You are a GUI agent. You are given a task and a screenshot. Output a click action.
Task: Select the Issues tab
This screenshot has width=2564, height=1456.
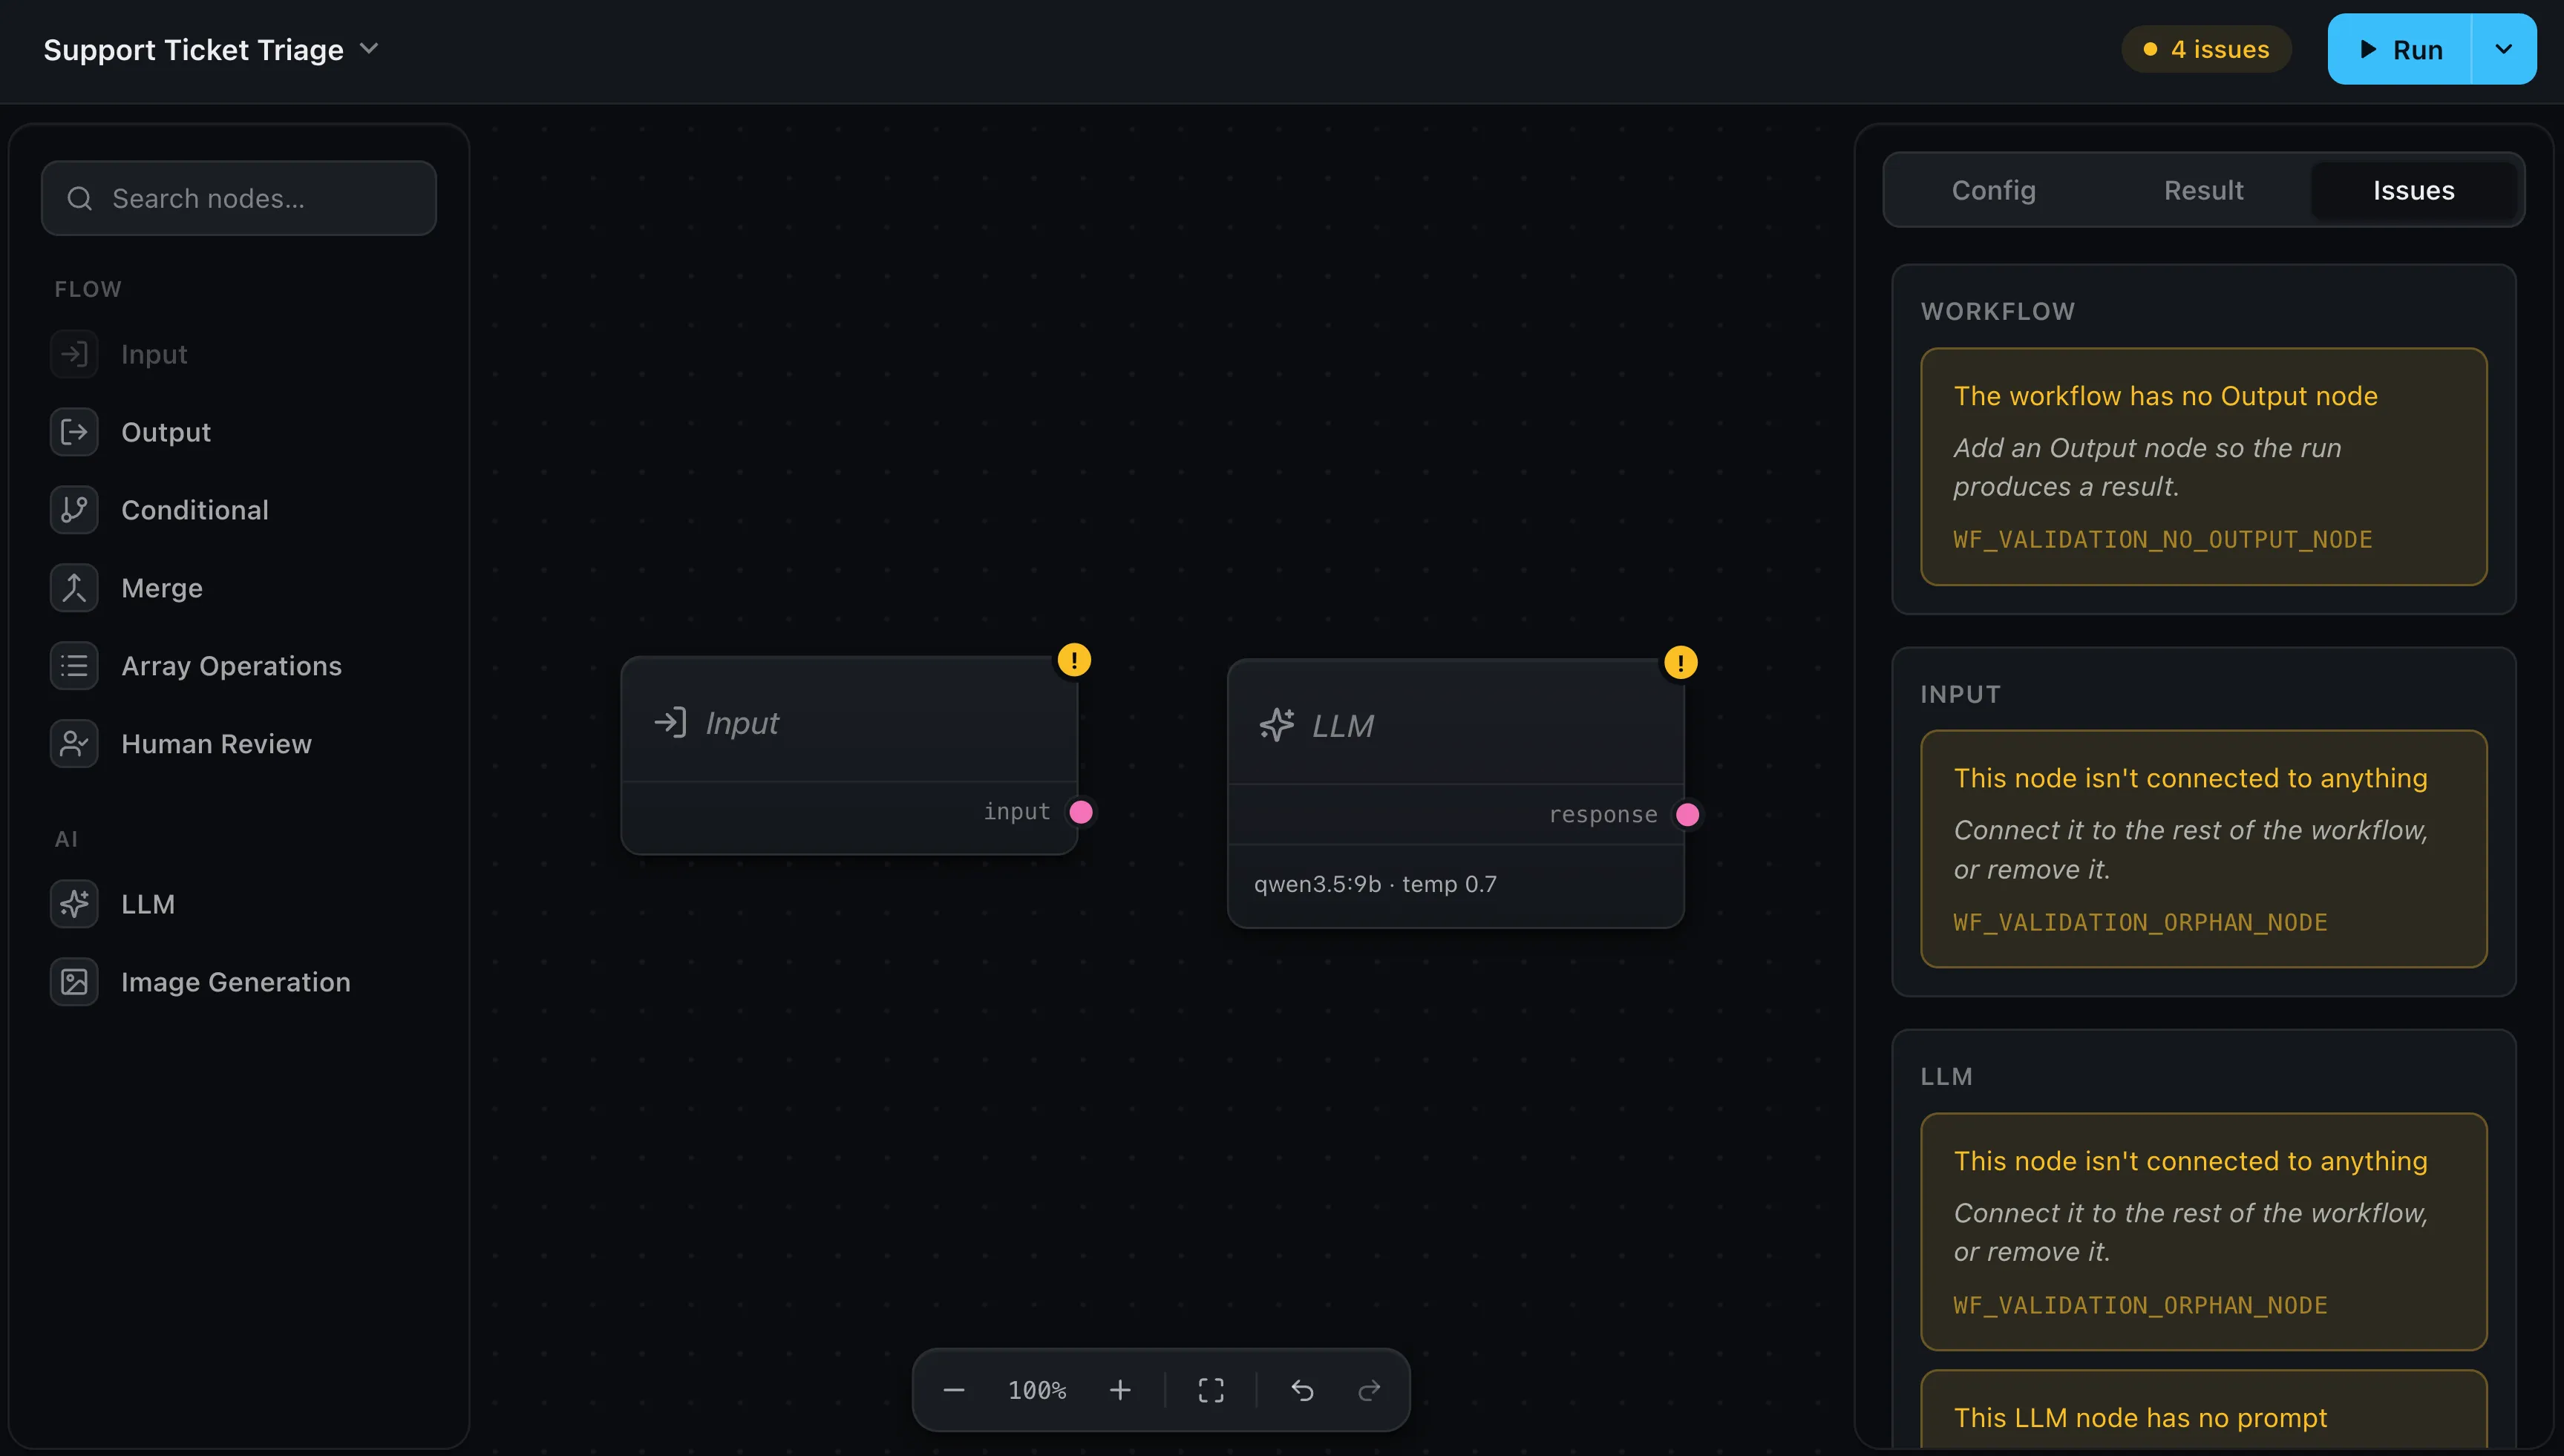click(x=2414, y=190)
